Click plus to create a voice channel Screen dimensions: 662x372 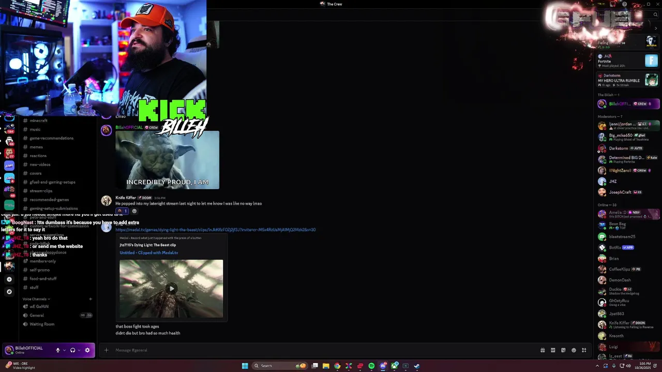(91, 299)
